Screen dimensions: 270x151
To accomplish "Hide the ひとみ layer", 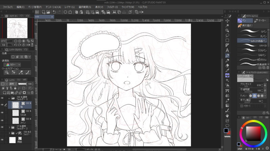I will tap(2, 113).
